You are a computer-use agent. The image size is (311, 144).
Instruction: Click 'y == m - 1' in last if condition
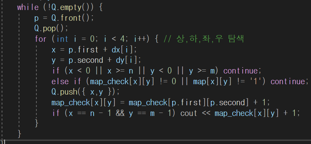(150, 113)
